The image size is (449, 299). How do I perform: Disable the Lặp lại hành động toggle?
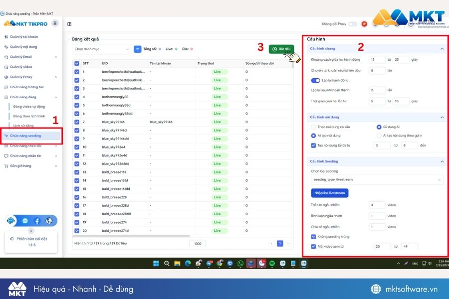coord(315,80)
